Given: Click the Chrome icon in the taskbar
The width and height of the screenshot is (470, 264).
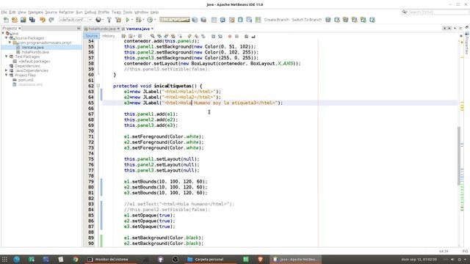Looking at the screenshot, I should coord(75,259).
